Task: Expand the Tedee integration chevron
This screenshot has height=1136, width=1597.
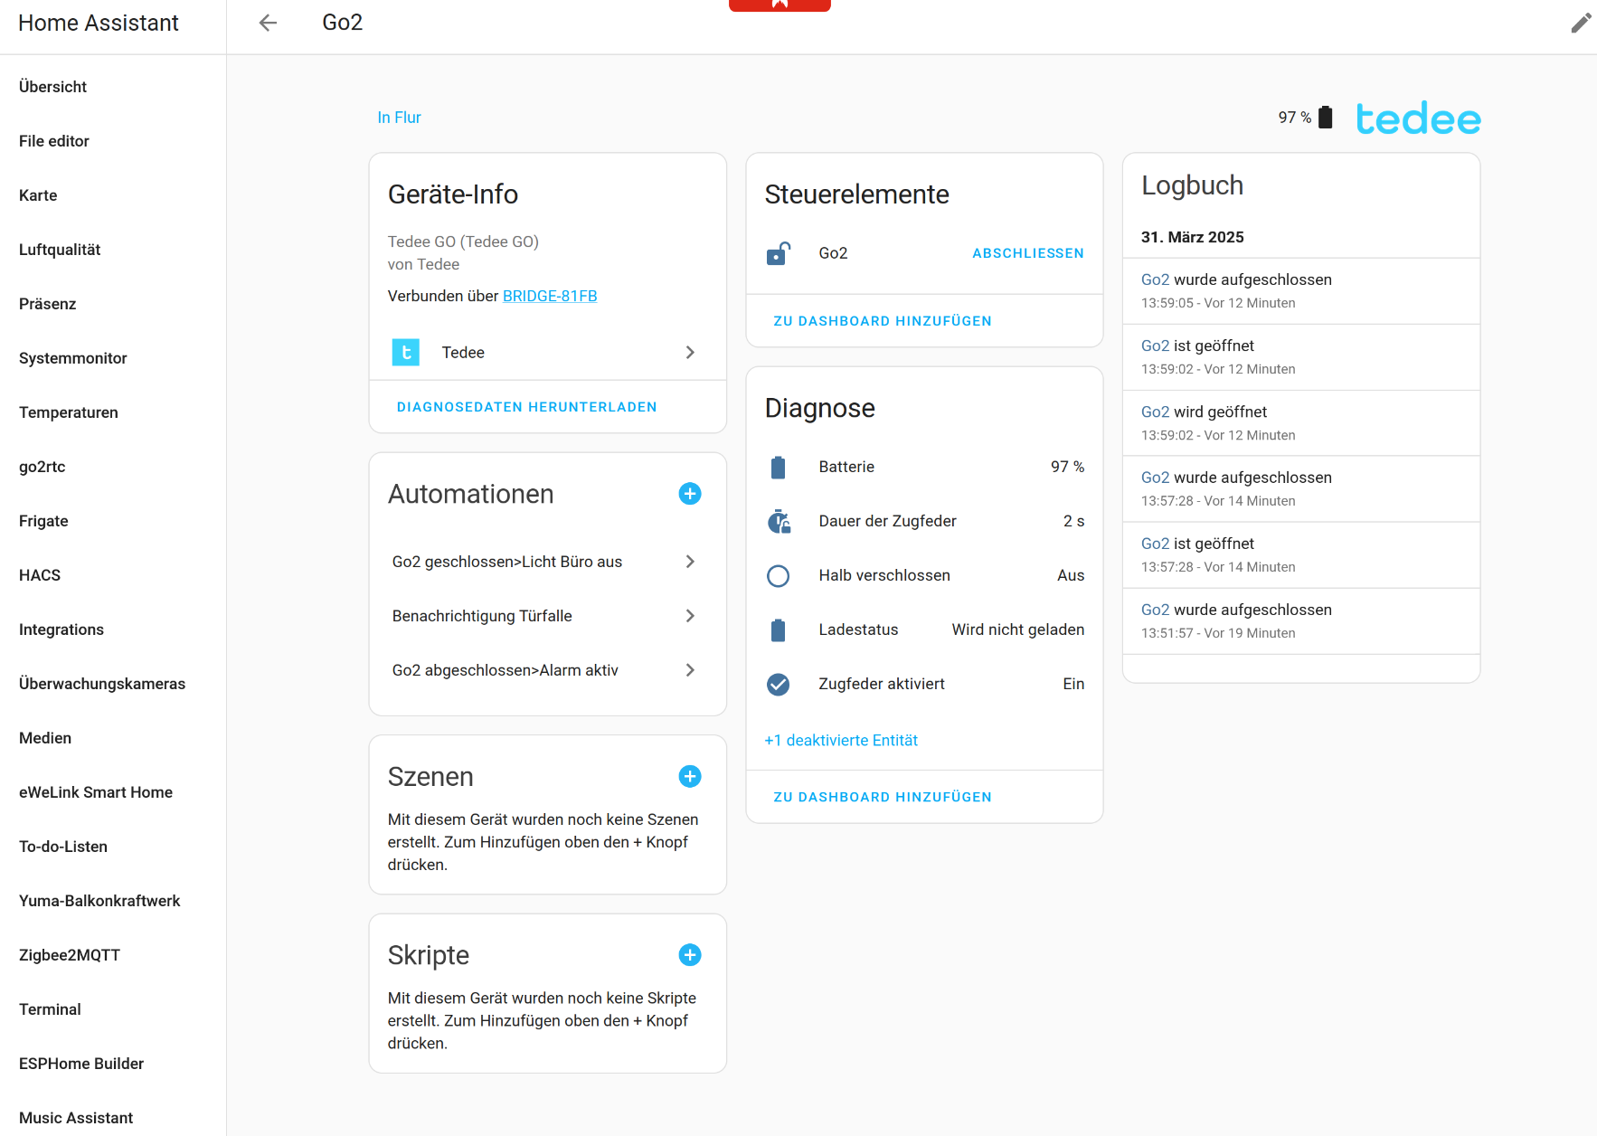Action: 690,352
